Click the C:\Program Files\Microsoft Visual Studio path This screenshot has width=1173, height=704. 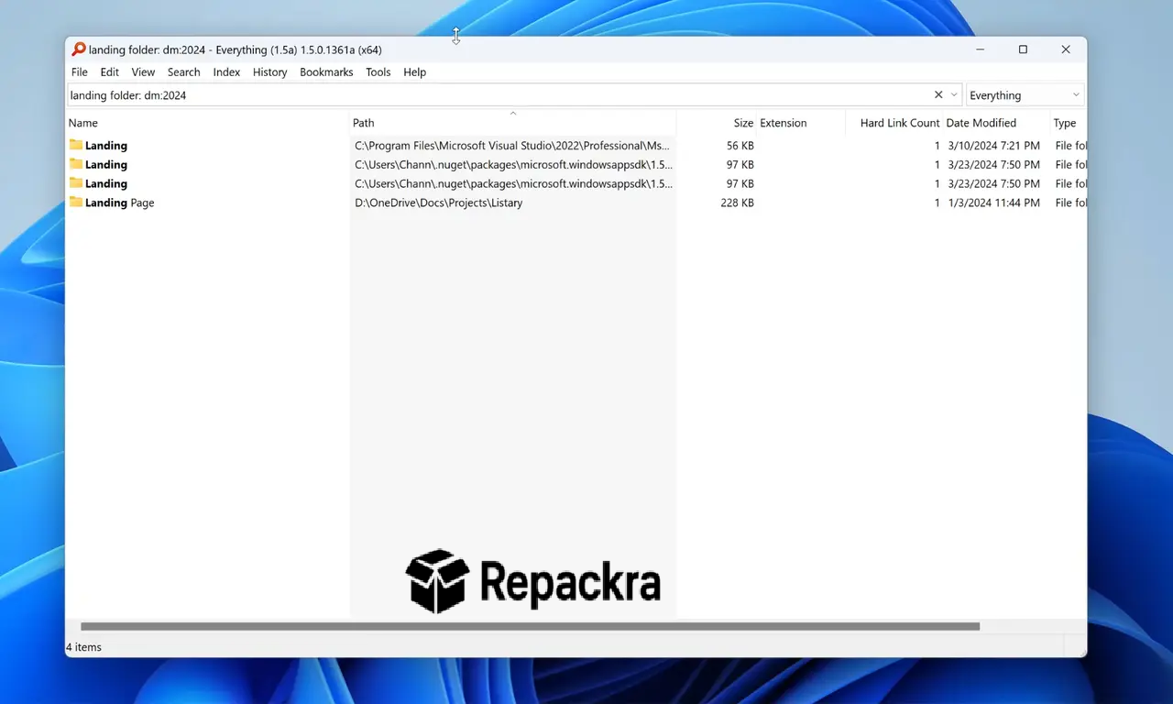(512, 146)
